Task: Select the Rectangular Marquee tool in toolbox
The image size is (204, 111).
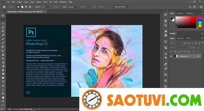Action: click(x=3, y=19)
